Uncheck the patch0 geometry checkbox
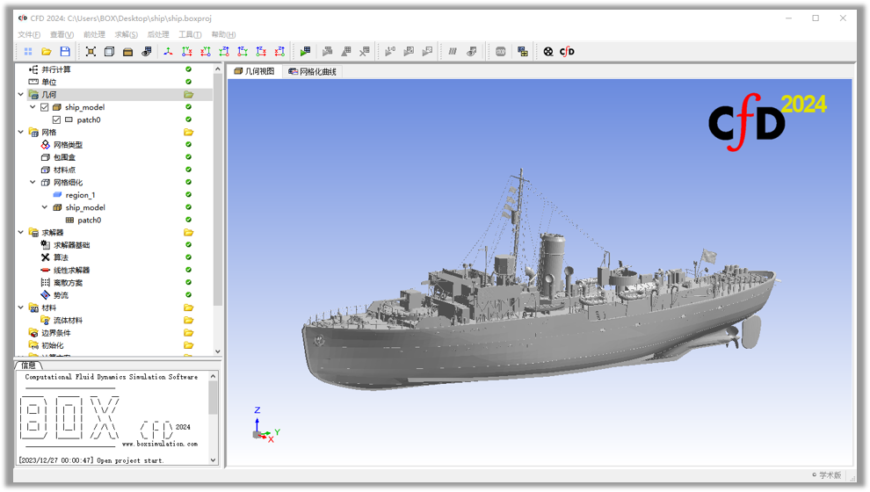 coord(57,119)
